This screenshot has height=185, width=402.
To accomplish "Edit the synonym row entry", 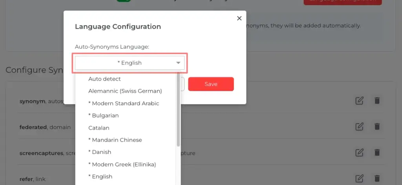I will tap(359, 101).
